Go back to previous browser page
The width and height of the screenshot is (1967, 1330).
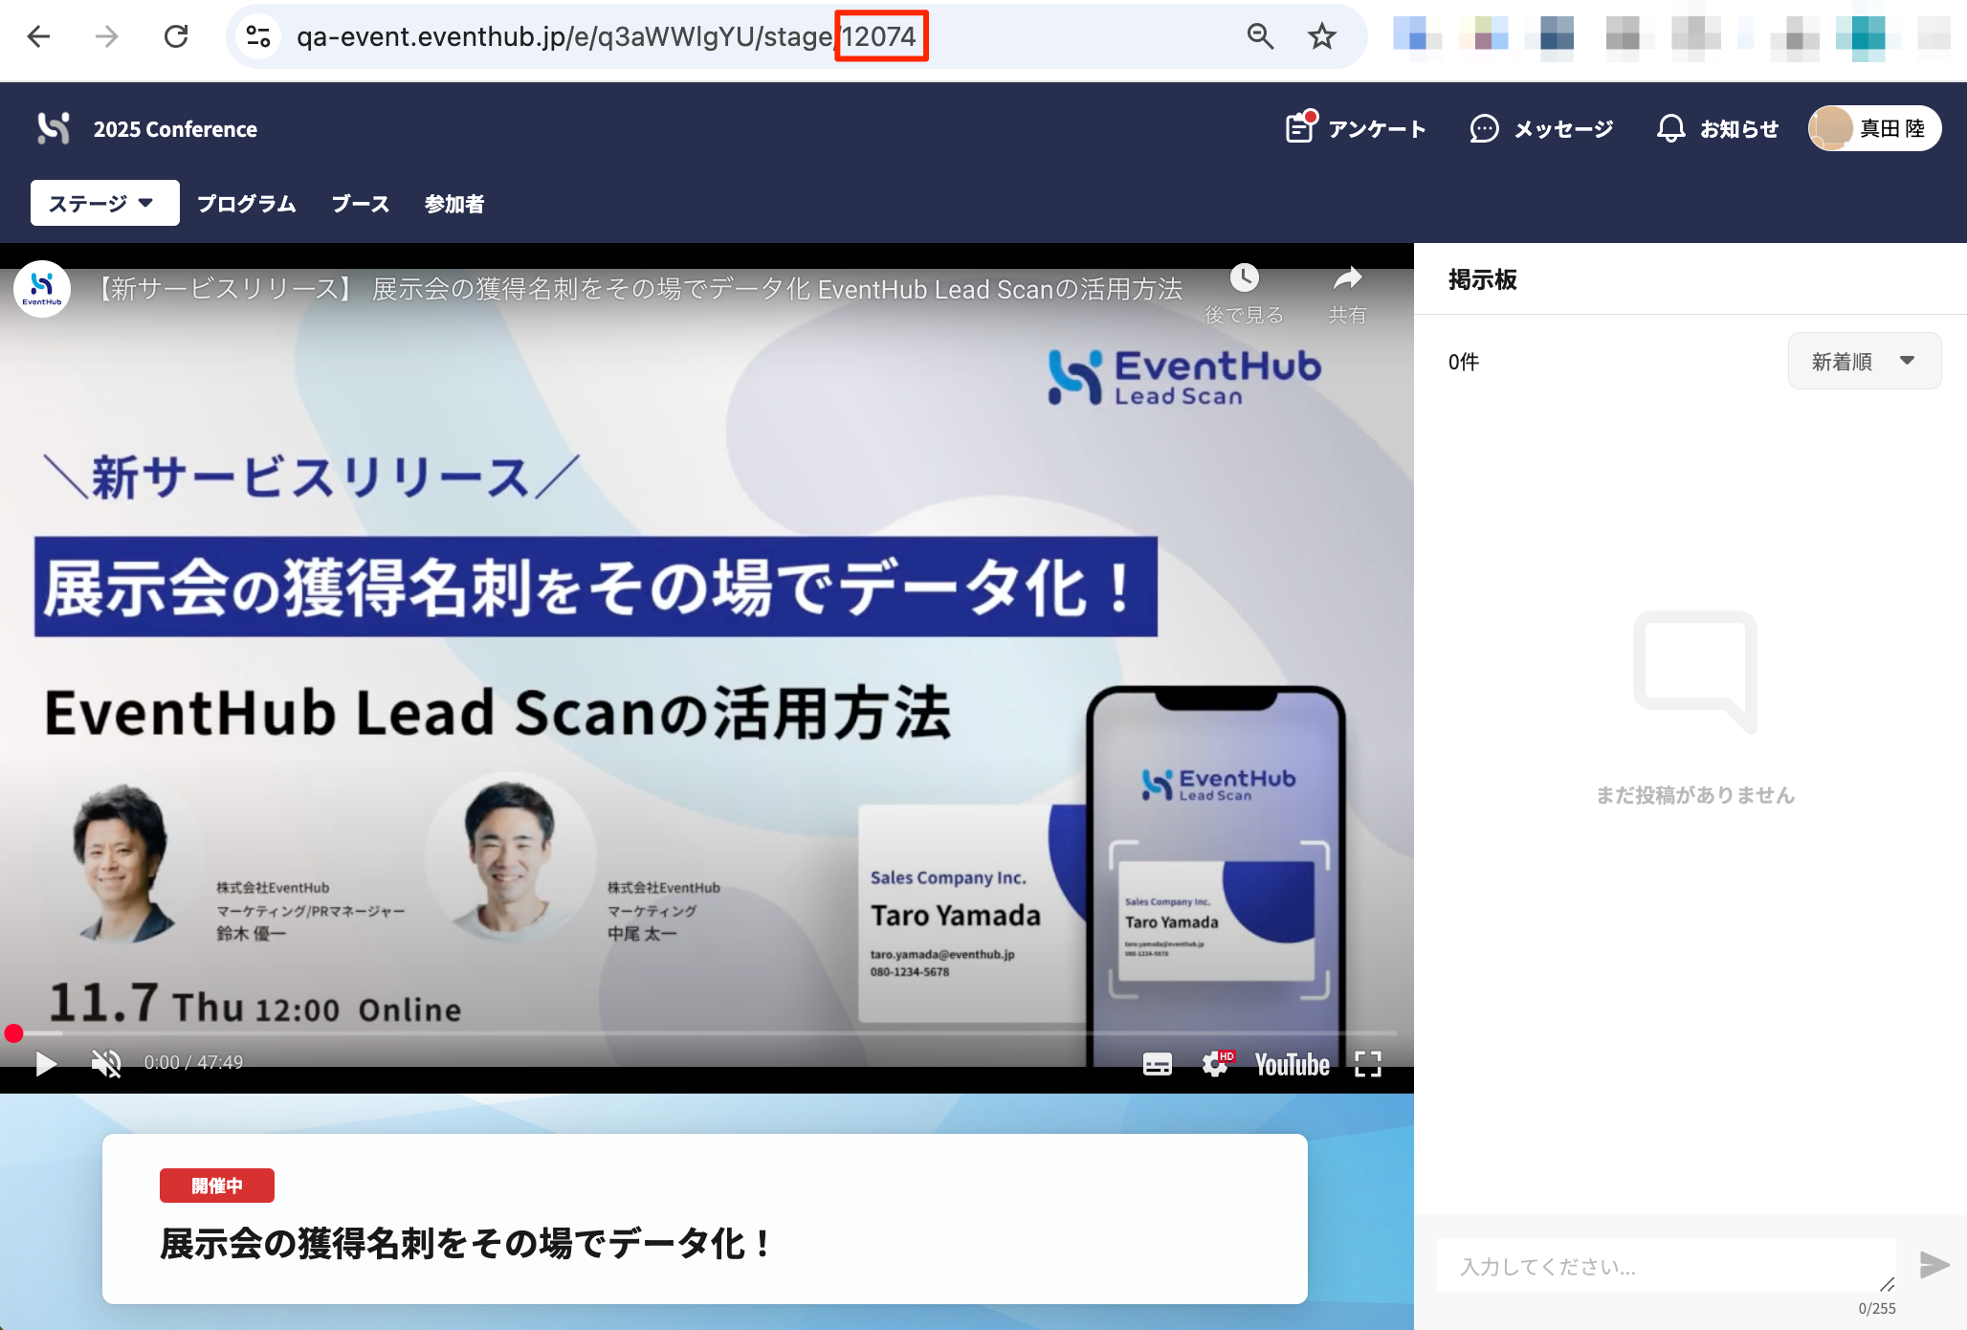coord(38,36)
